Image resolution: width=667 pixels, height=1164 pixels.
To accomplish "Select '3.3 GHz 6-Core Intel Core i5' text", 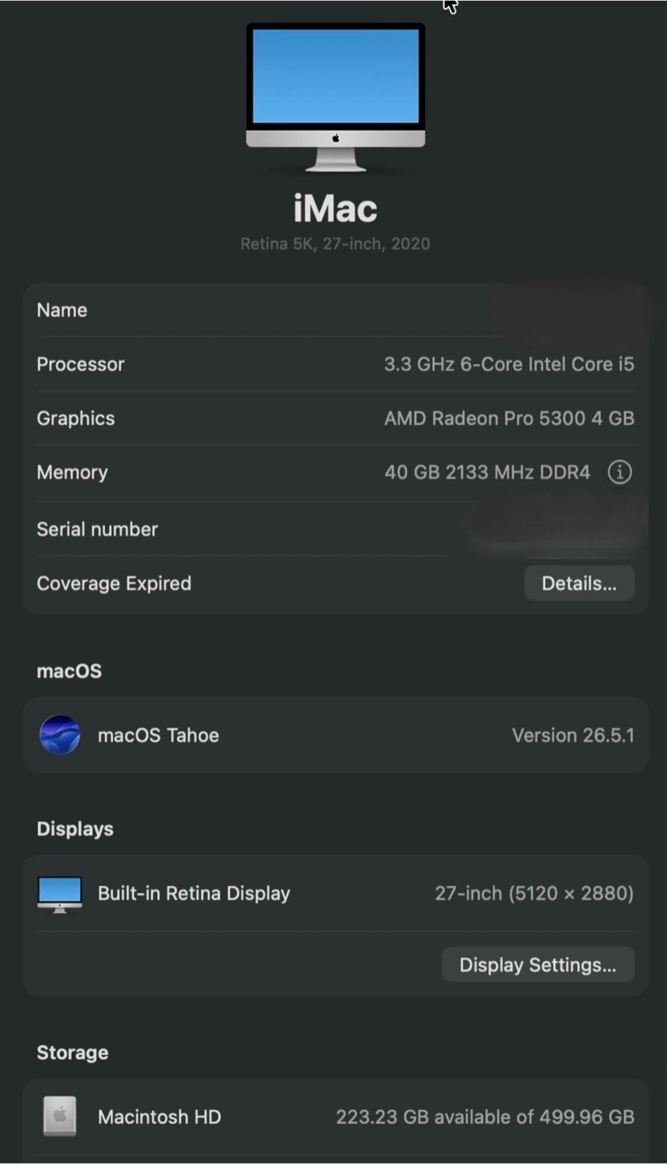I will coord(509,364).
